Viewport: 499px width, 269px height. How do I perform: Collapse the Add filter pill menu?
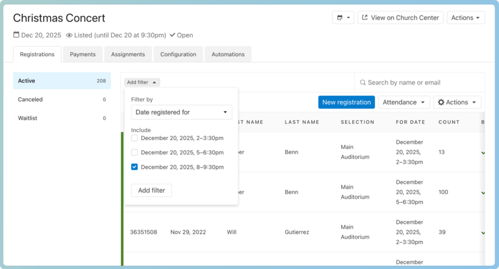(142, 82)
